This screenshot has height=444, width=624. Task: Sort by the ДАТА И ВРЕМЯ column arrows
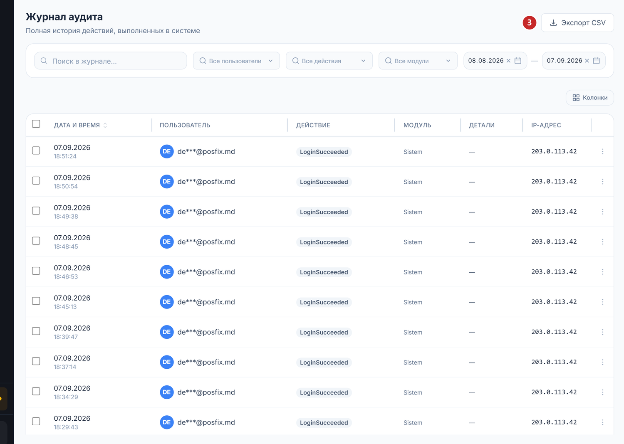click(x=105, y=125)
